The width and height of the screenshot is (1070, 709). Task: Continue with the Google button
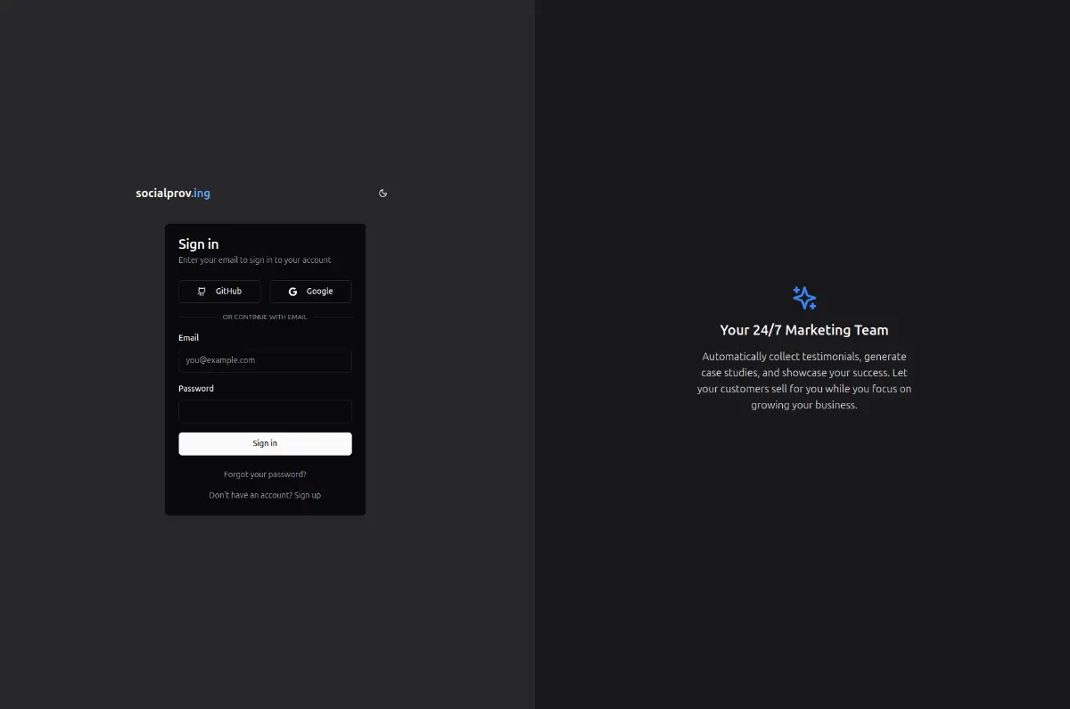[311, 292]
